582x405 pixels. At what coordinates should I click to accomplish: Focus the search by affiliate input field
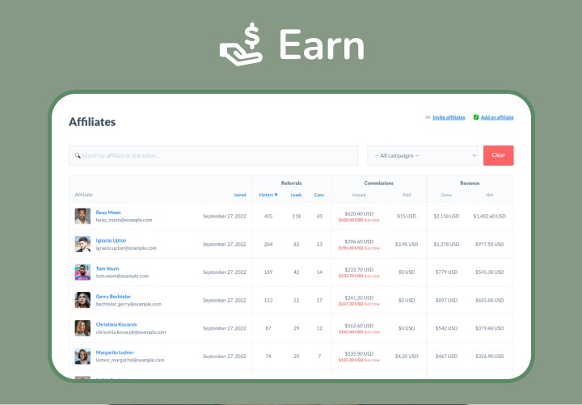(217, 155)
